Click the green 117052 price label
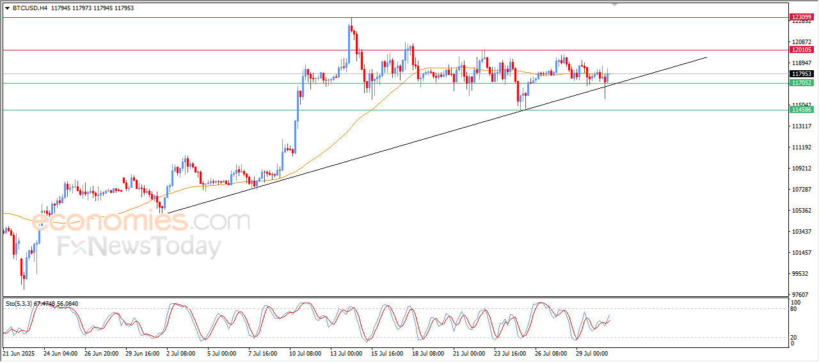819x362 pixels. pos(802,83)
